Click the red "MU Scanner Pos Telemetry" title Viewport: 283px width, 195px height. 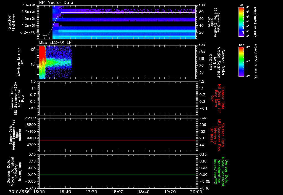[x=217, y=135]
